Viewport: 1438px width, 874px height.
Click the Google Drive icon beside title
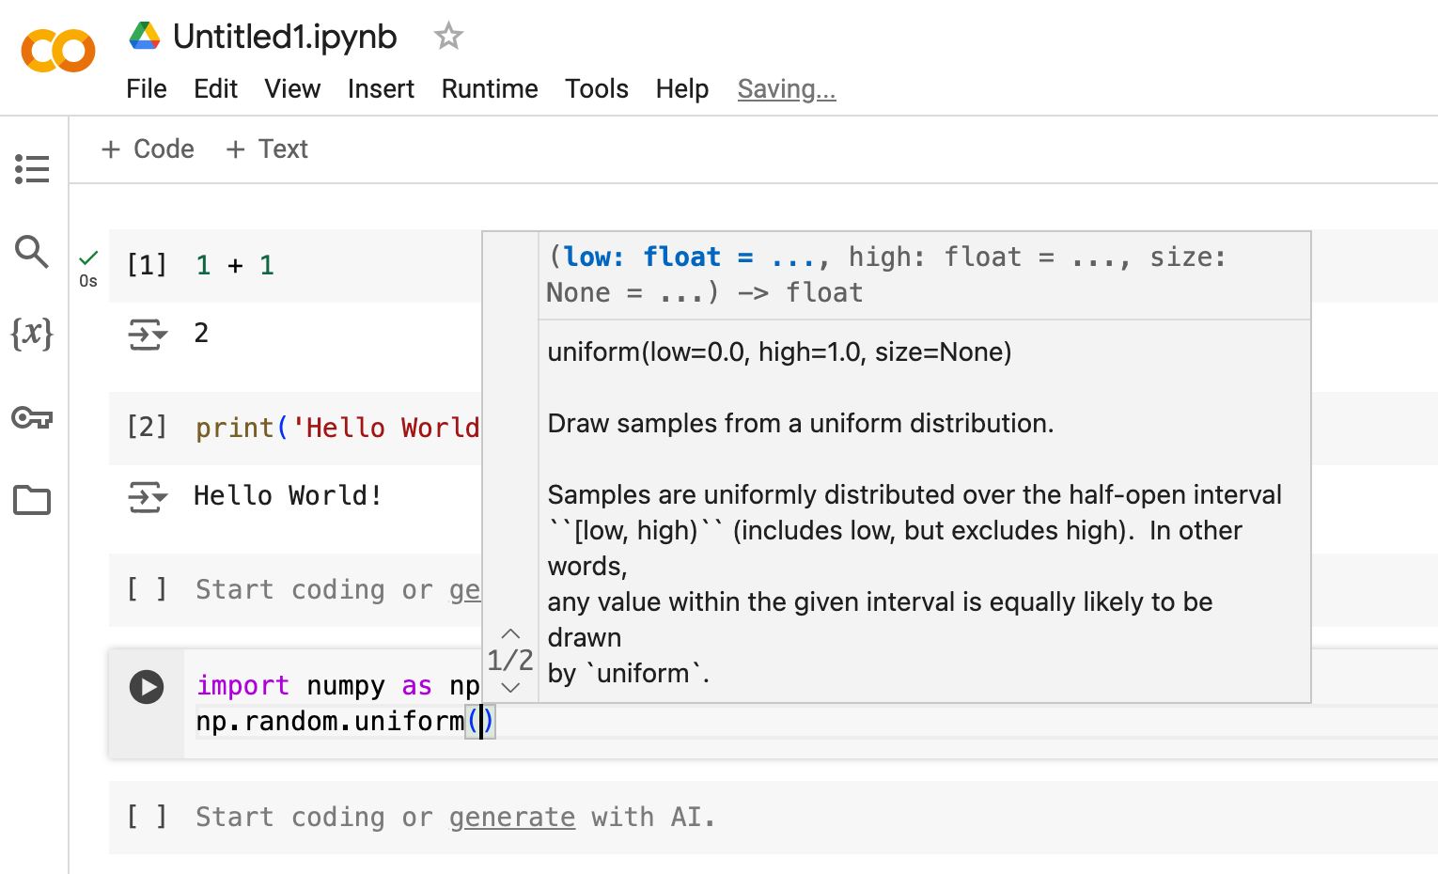pos(145,37)
